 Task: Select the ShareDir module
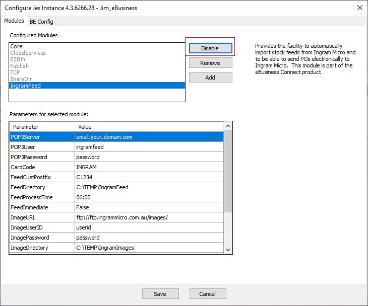[22, 79]
